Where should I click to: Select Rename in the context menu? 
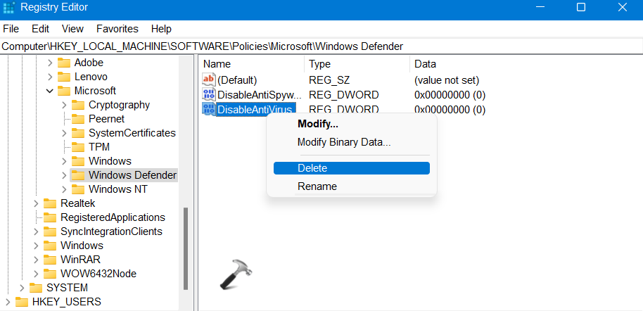tap(317, 186)
